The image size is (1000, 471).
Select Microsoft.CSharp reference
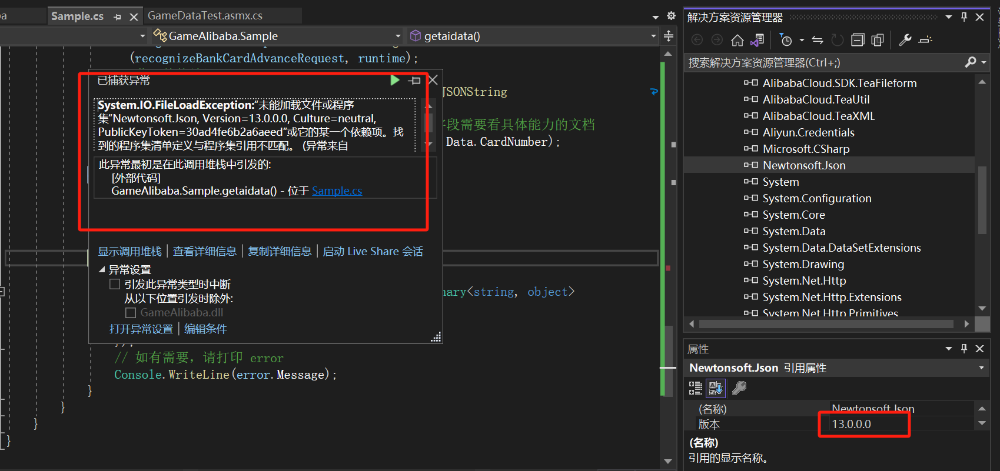coord(806,149)
